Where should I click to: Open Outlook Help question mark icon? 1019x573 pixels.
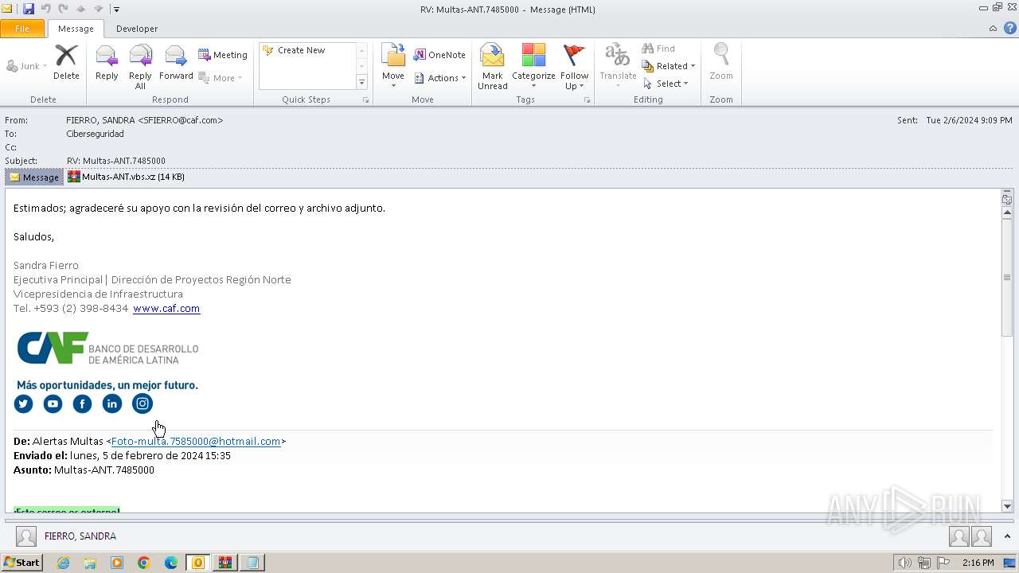click(x=1009, y=28)
